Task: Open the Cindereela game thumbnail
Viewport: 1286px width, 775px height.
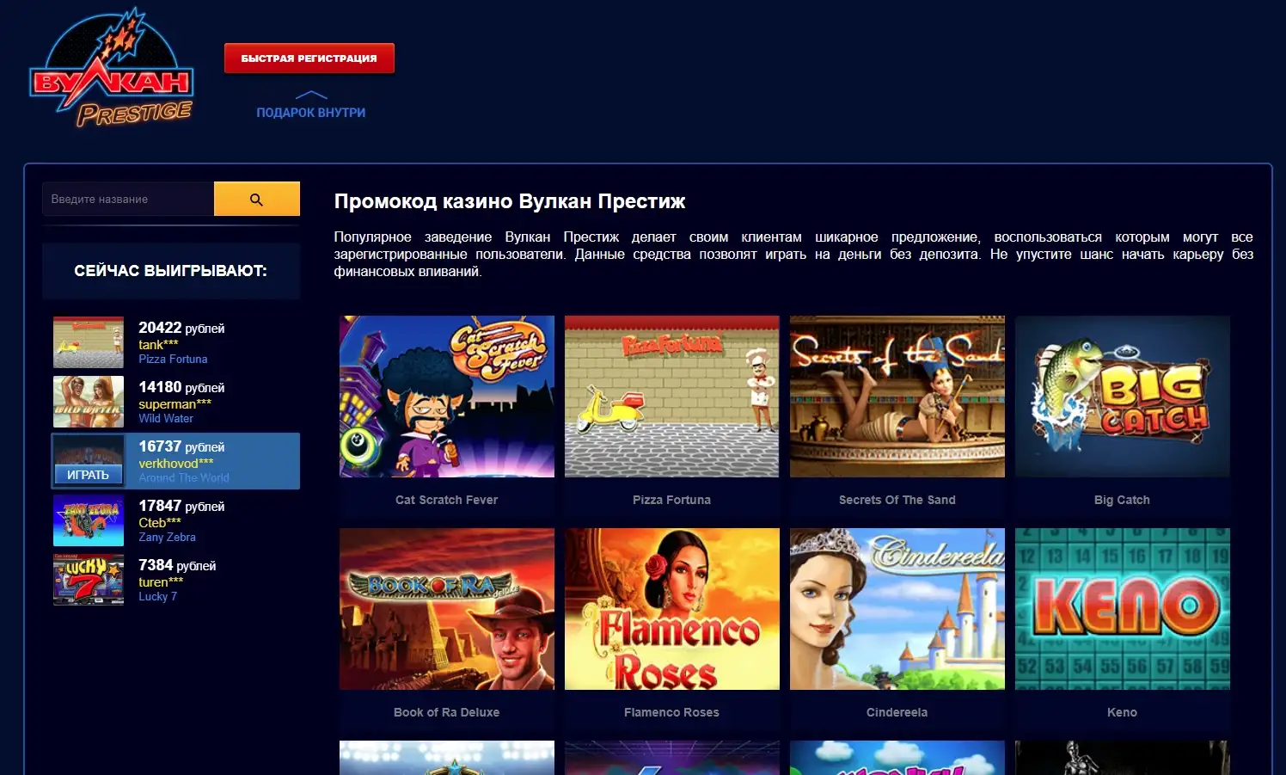Action: tap(897, 609)
